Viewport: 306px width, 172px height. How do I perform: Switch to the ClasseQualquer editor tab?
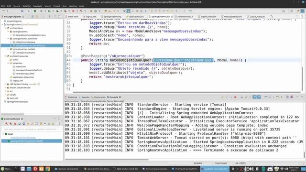click(257, 17)
